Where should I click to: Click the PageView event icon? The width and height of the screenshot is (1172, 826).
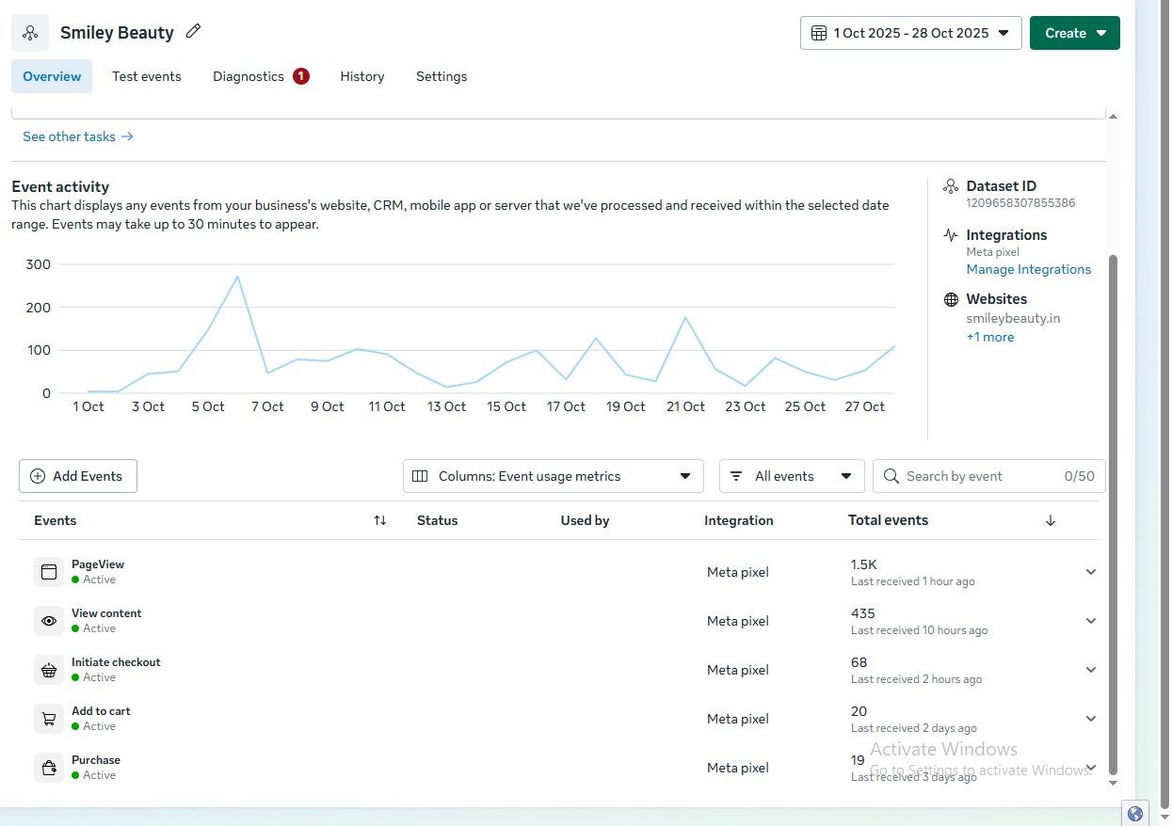[x=49, y=572]
